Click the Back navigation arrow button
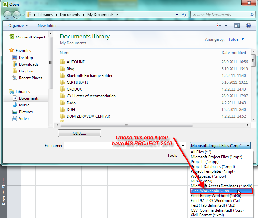This screenshot has width=258, height=218. click(7, 15)
